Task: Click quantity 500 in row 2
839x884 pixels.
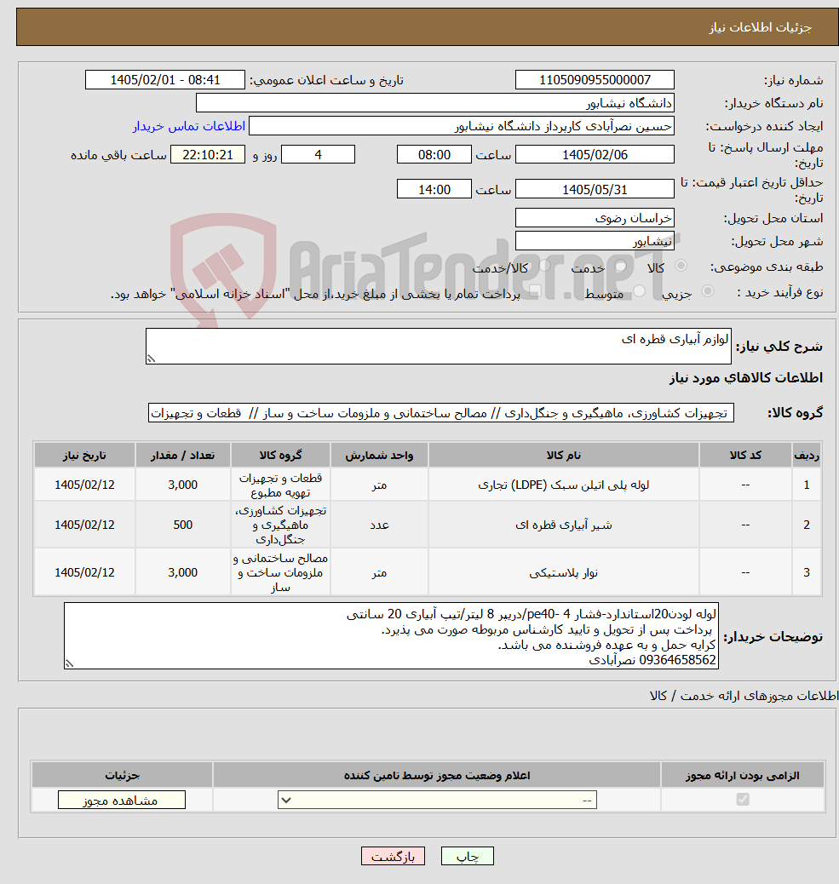Action: pyautogui.click(x=182, y=525)
